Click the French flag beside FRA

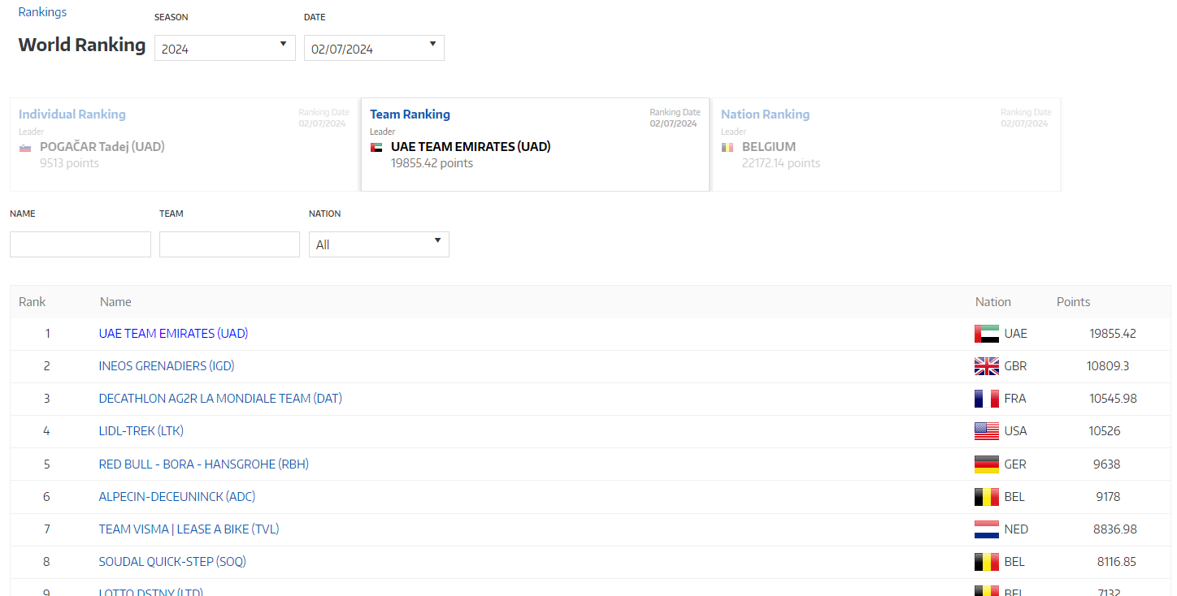pos(987,399)
